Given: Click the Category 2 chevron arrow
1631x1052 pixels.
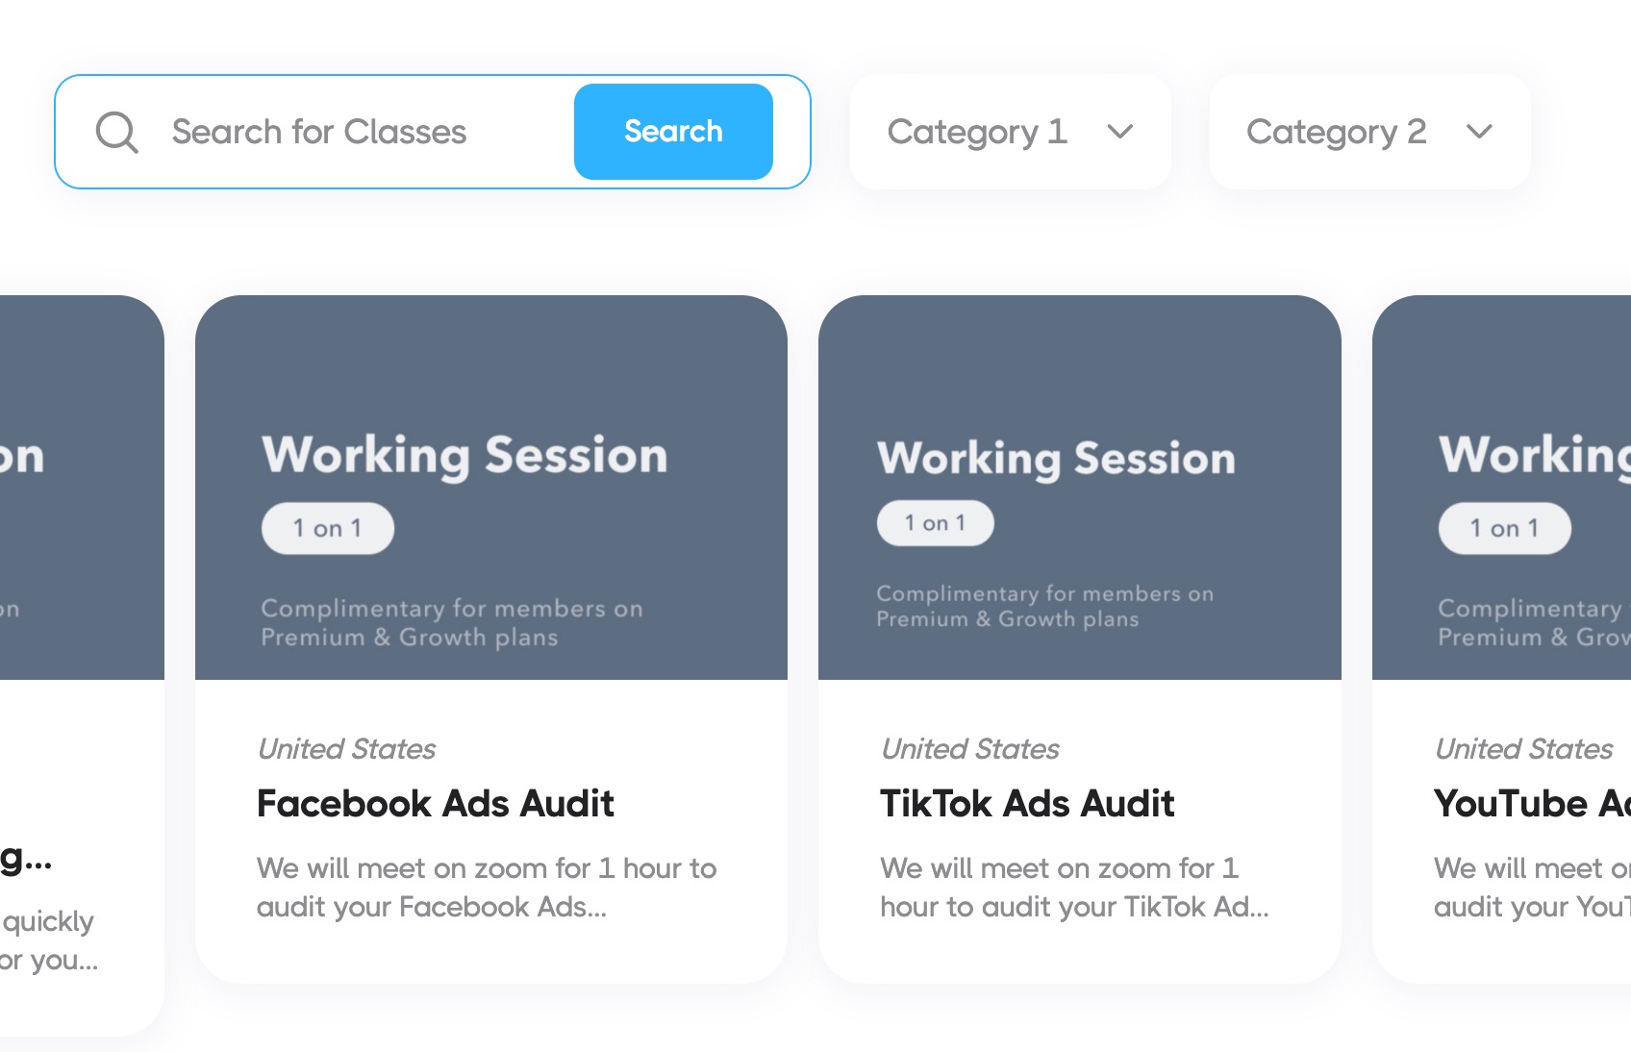Looking at the screenshot, I should click(1479, 132).
